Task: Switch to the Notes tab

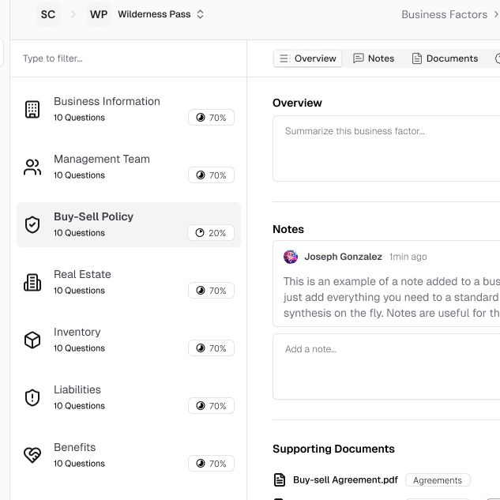Action: pos(374,58)
